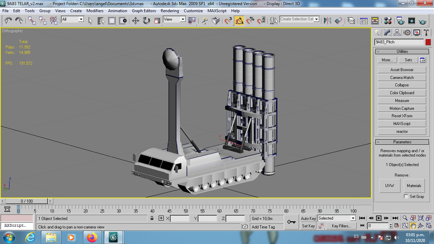
Task: Click the Undo arrow icon
Action: [x=8, y=20]
